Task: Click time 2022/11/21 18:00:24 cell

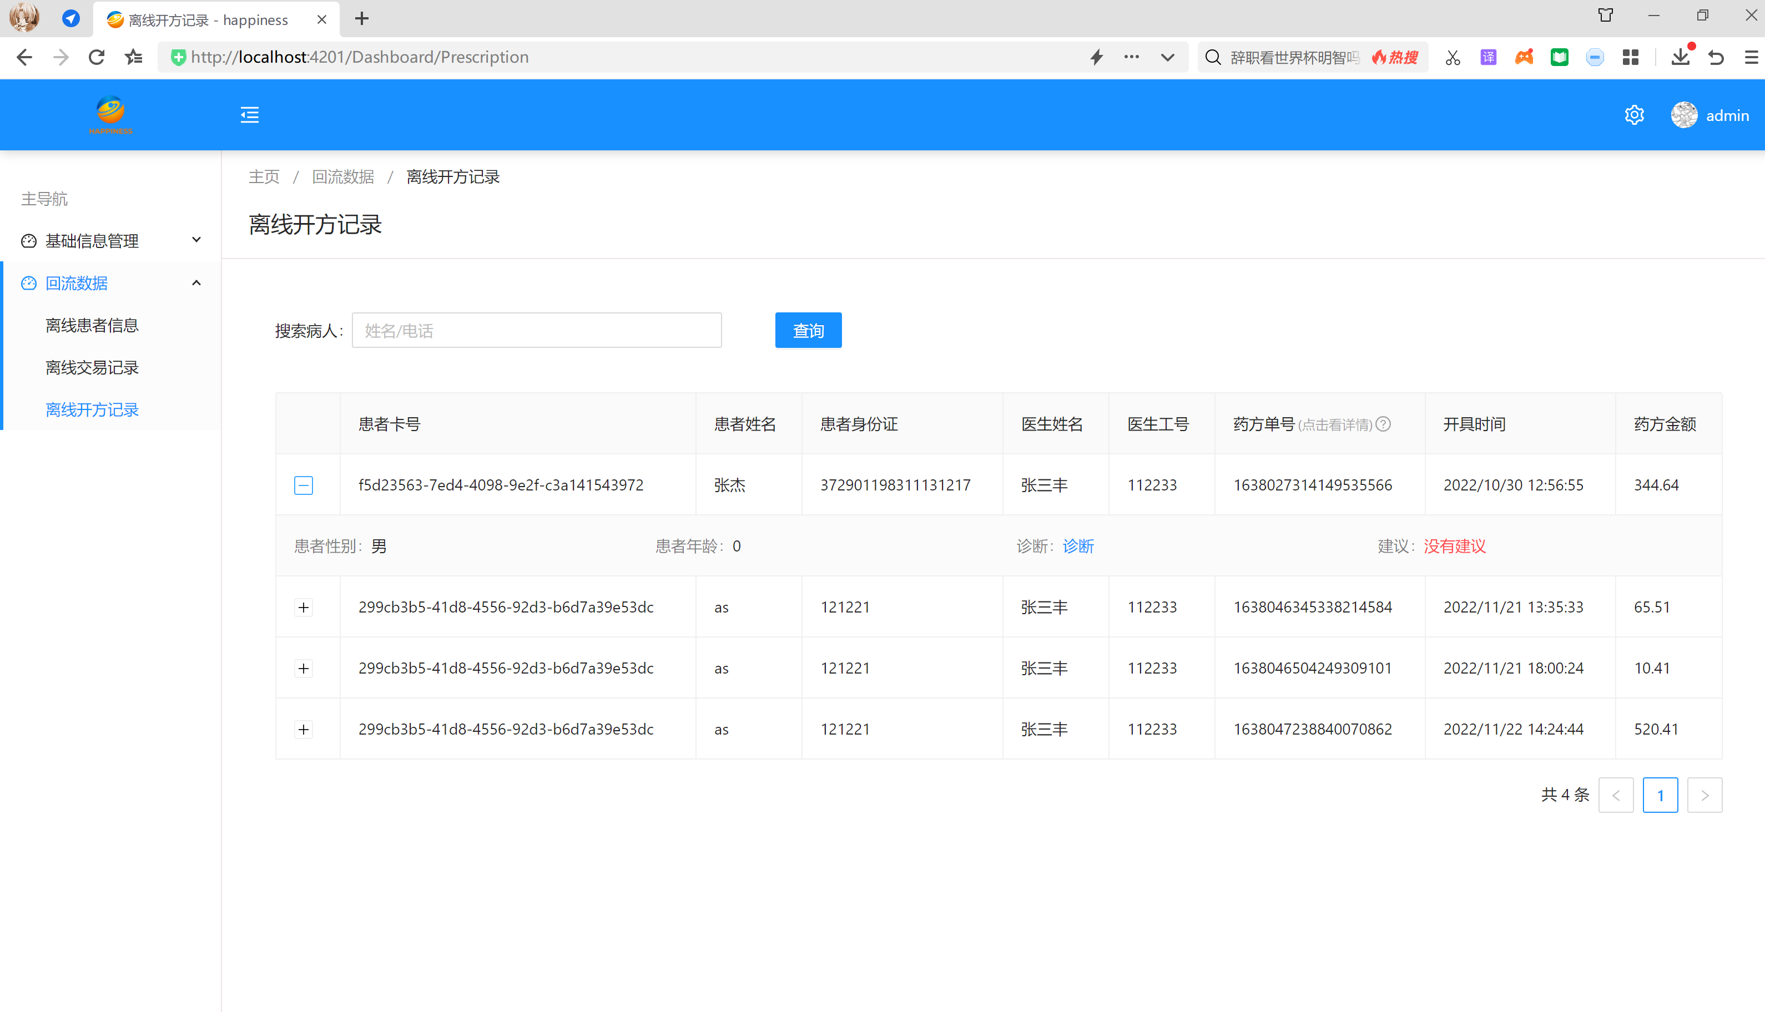Action: point(1520,668)
